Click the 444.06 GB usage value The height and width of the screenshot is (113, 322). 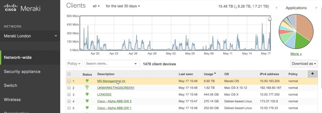tap(211, 95)
